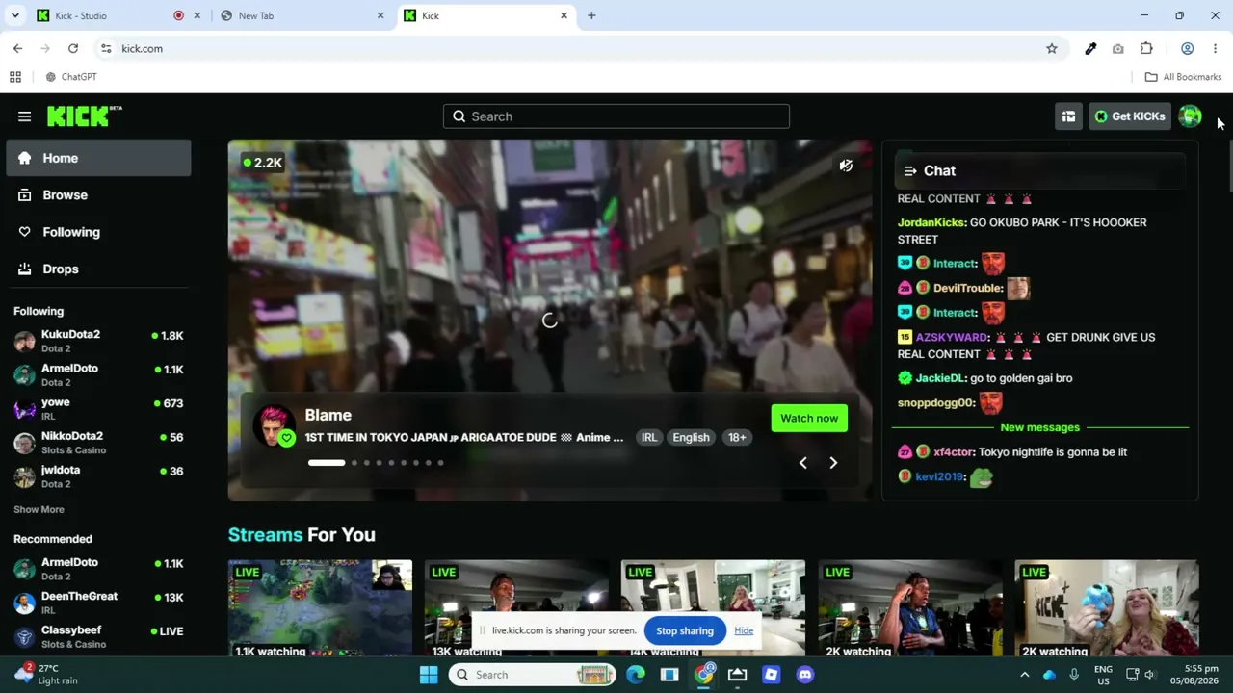Jump to New messages in chat
Viewport: 1233px width, 693px height.
(x=1039, y=427)
